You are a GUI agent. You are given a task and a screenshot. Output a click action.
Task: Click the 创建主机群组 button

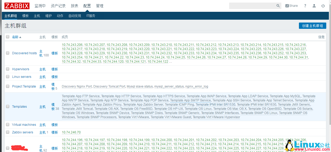(x=312, y=26)
